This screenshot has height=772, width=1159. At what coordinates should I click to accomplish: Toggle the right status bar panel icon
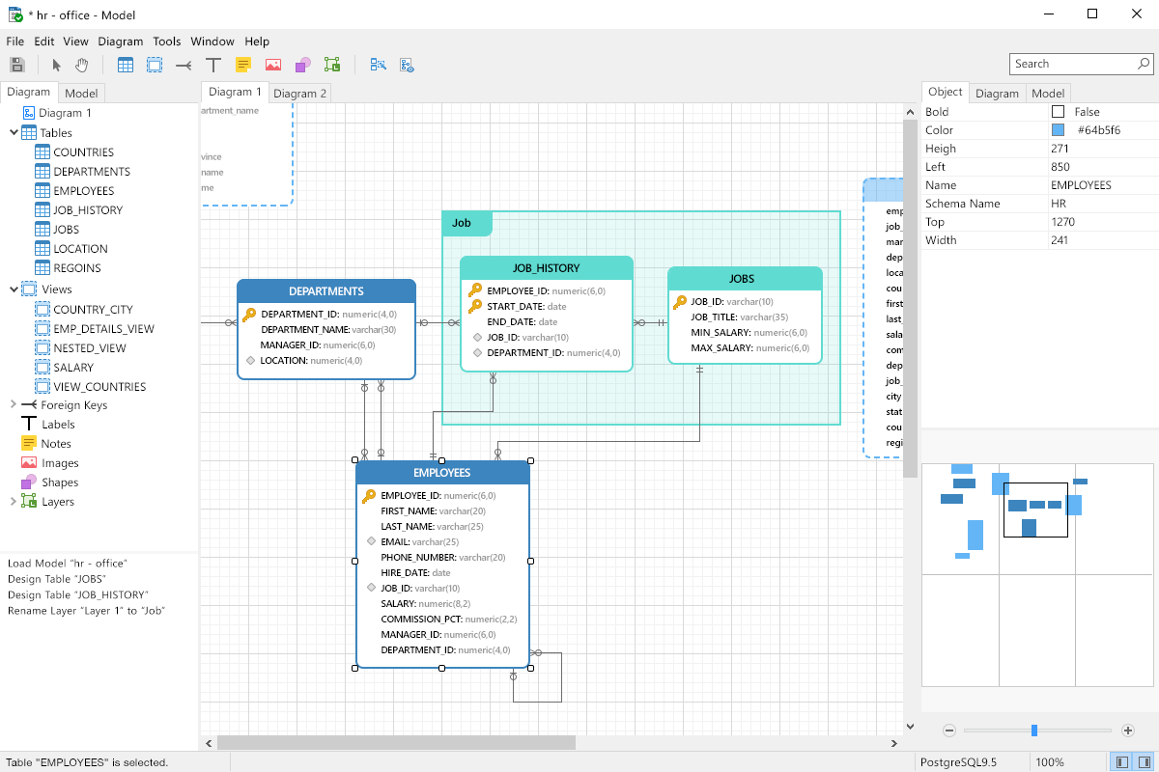[1144, 761]
